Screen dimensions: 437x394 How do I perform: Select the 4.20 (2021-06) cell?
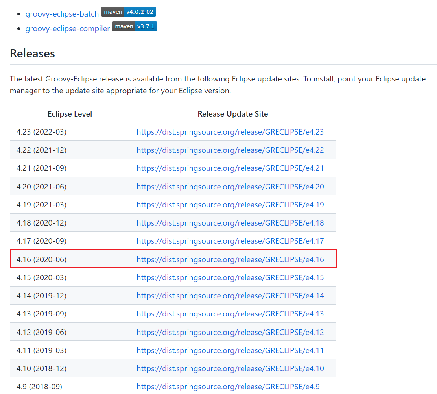point(70,186)
